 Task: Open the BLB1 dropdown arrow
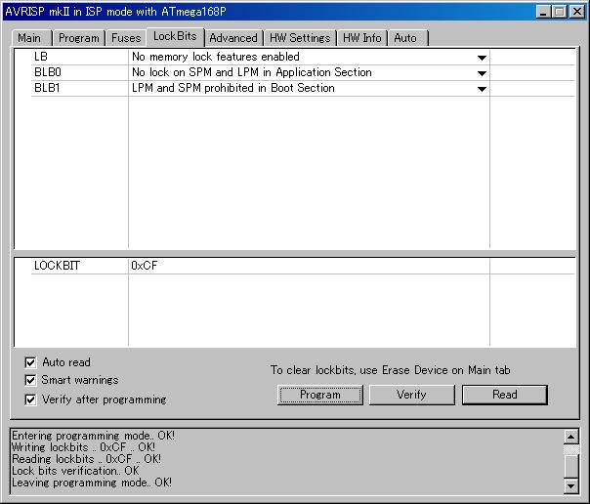coord(482,89)
